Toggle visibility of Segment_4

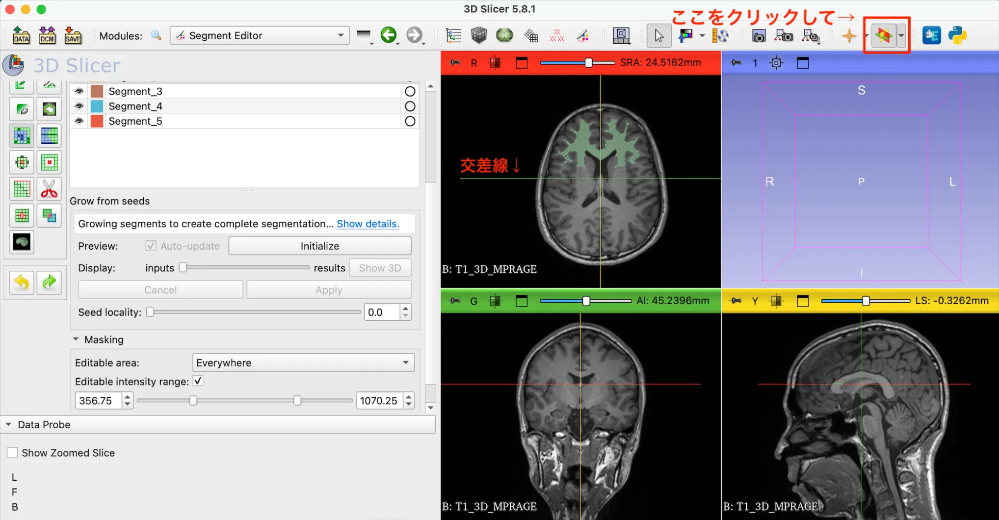click(79, 106)
